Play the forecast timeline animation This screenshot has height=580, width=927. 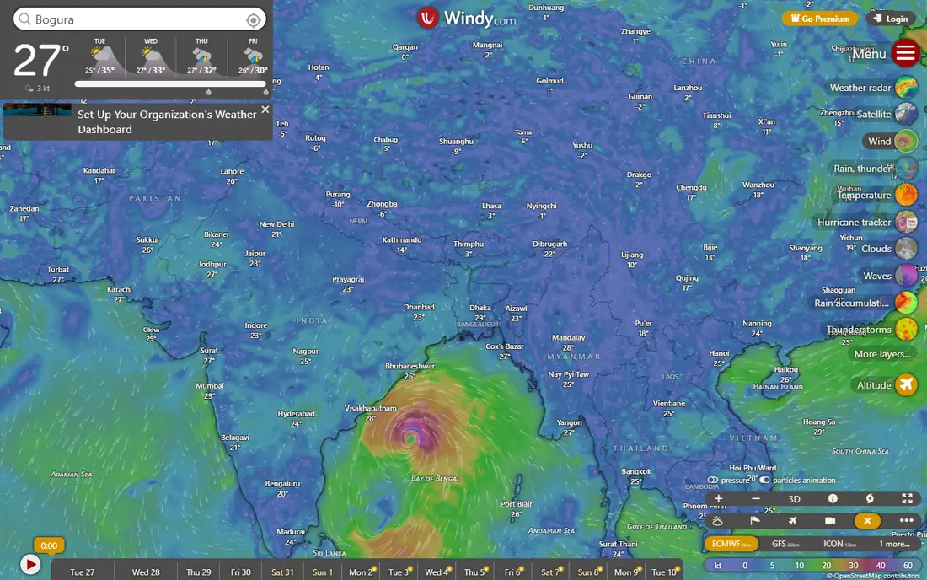[30, 565]
